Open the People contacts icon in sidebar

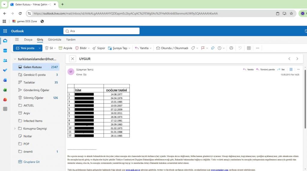coord(5,60)
